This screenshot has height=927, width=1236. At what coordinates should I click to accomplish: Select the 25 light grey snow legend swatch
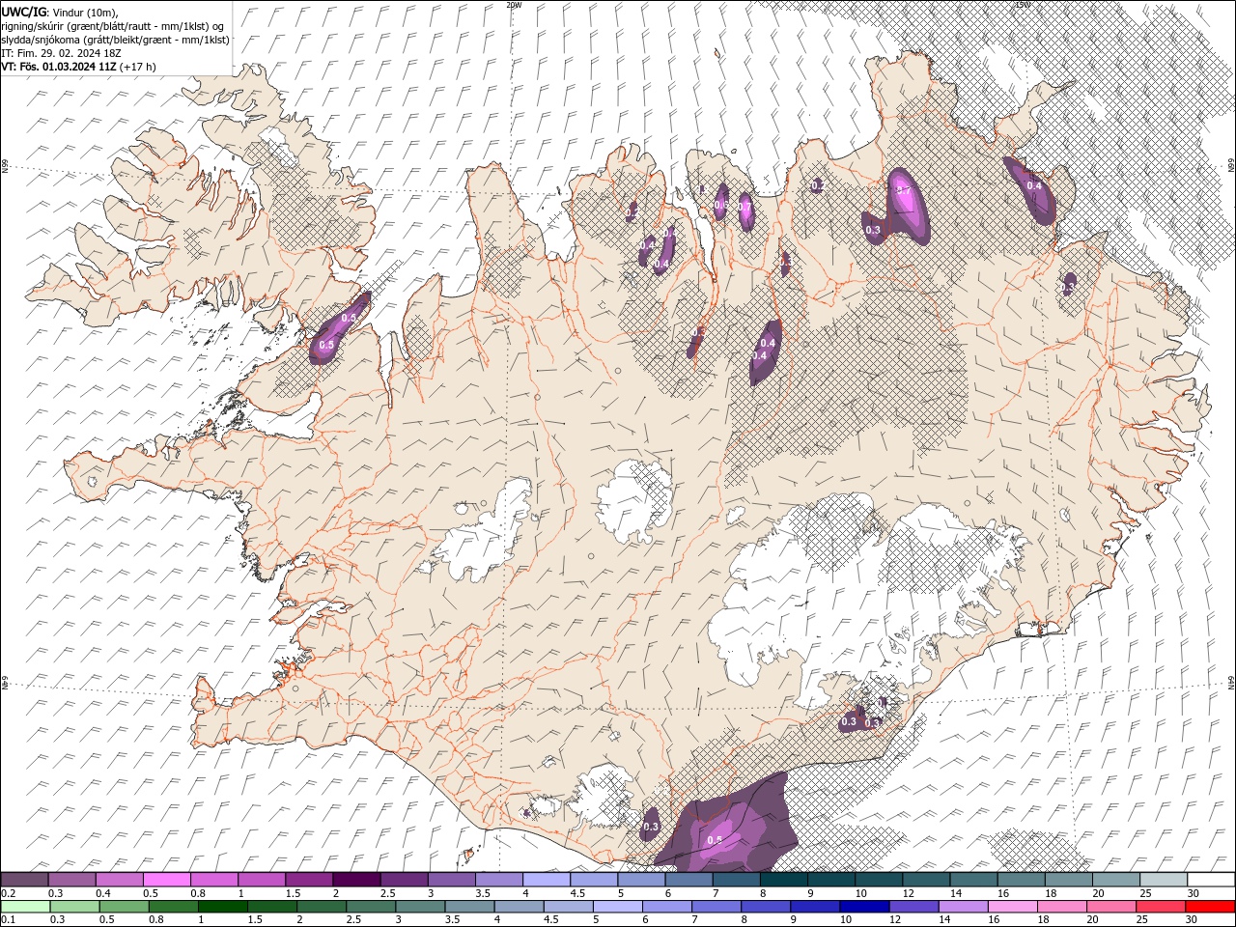[x=1163, y=880]
